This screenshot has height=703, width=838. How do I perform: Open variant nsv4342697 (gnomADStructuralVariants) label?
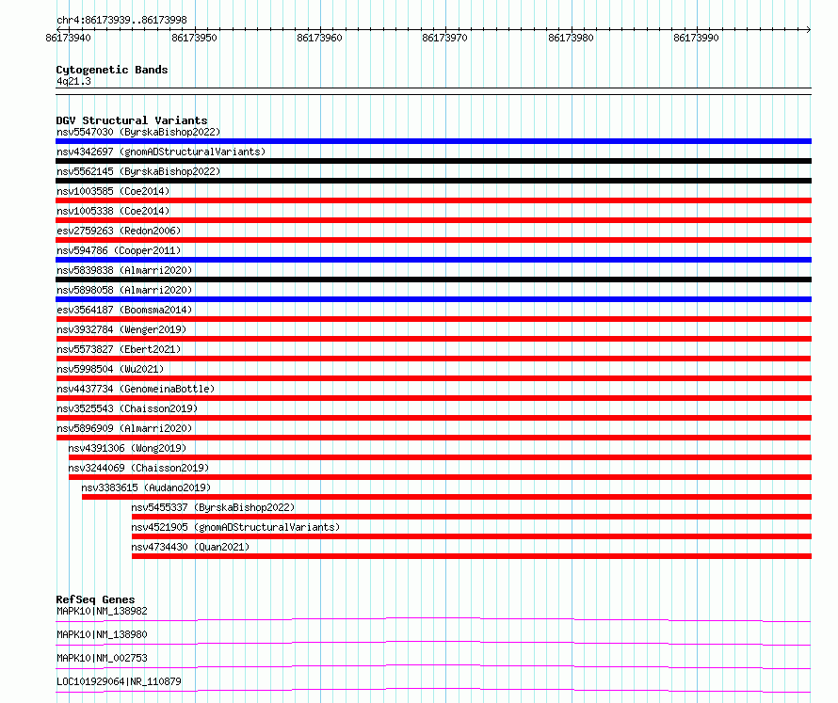click(x=161, y=152)
